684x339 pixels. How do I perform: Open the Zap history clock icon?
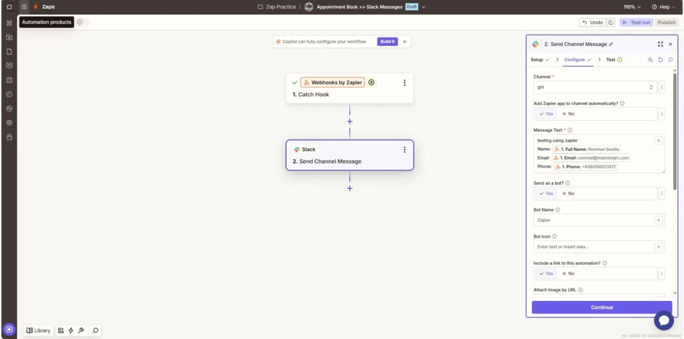[x=9, y=94]
